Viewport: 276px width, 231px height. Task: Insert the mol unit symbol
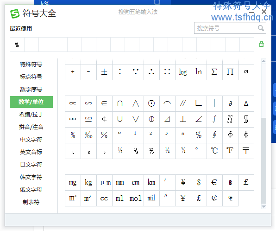click(136, 198)
